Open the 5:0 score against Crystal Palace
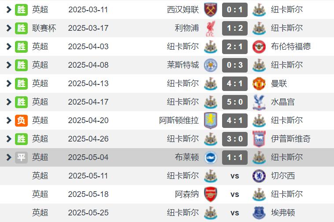Viewport: 334px width, 222px height. 235,102
